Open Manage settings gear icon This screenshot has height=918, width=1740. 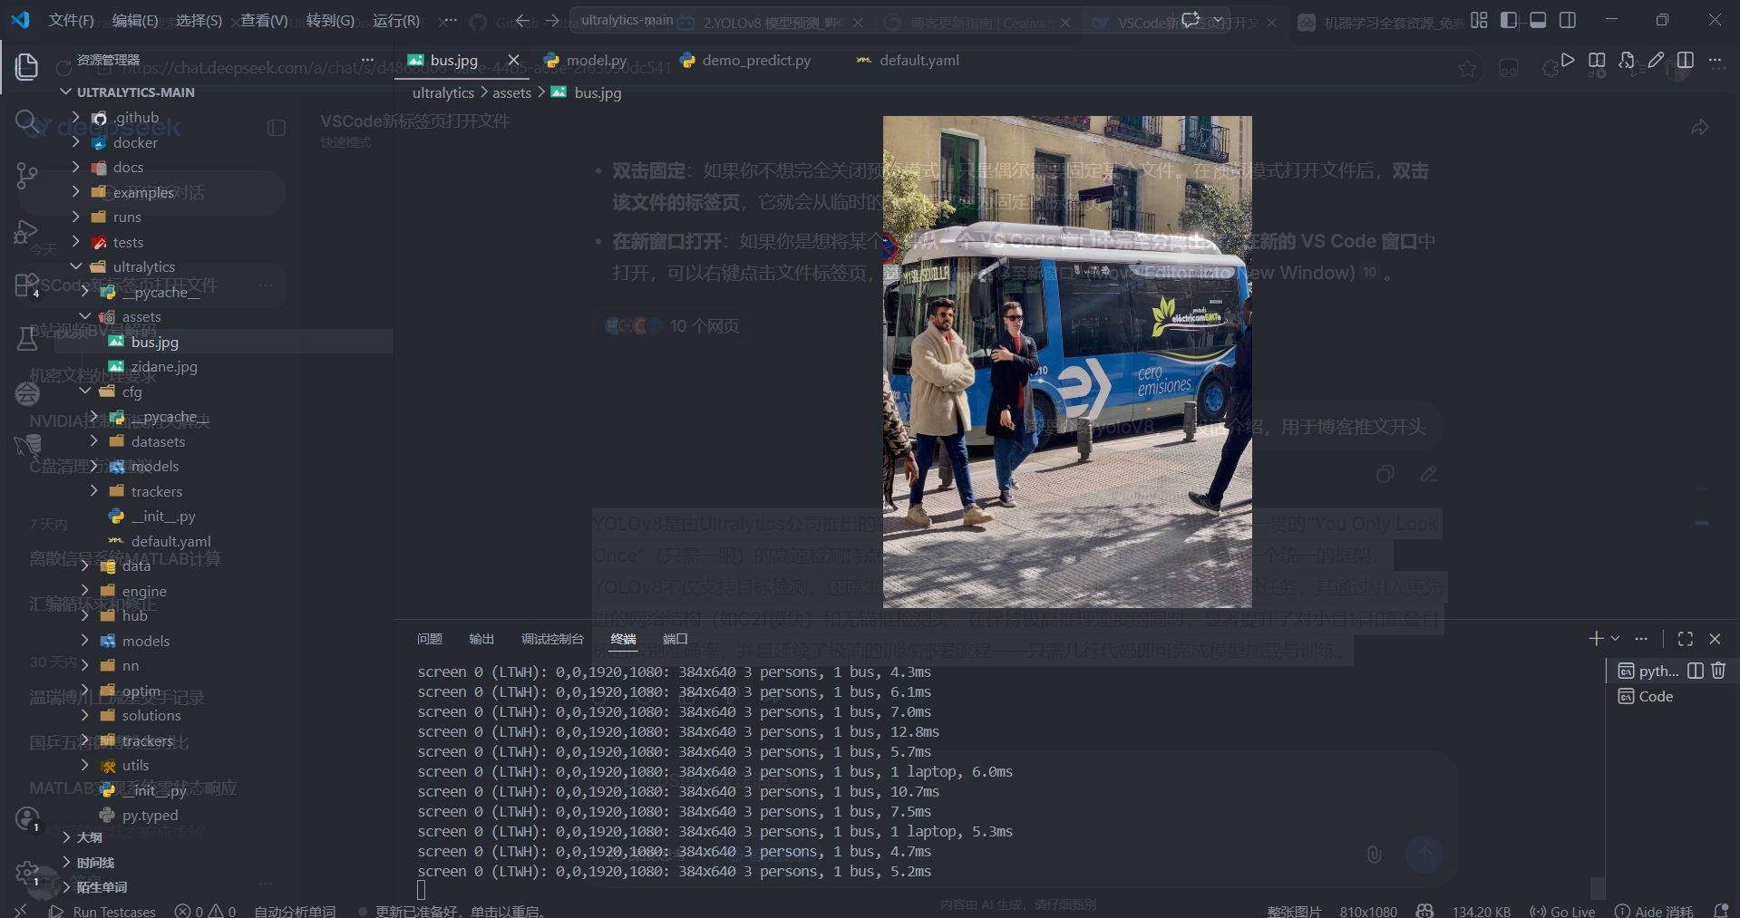pos(26,873)
